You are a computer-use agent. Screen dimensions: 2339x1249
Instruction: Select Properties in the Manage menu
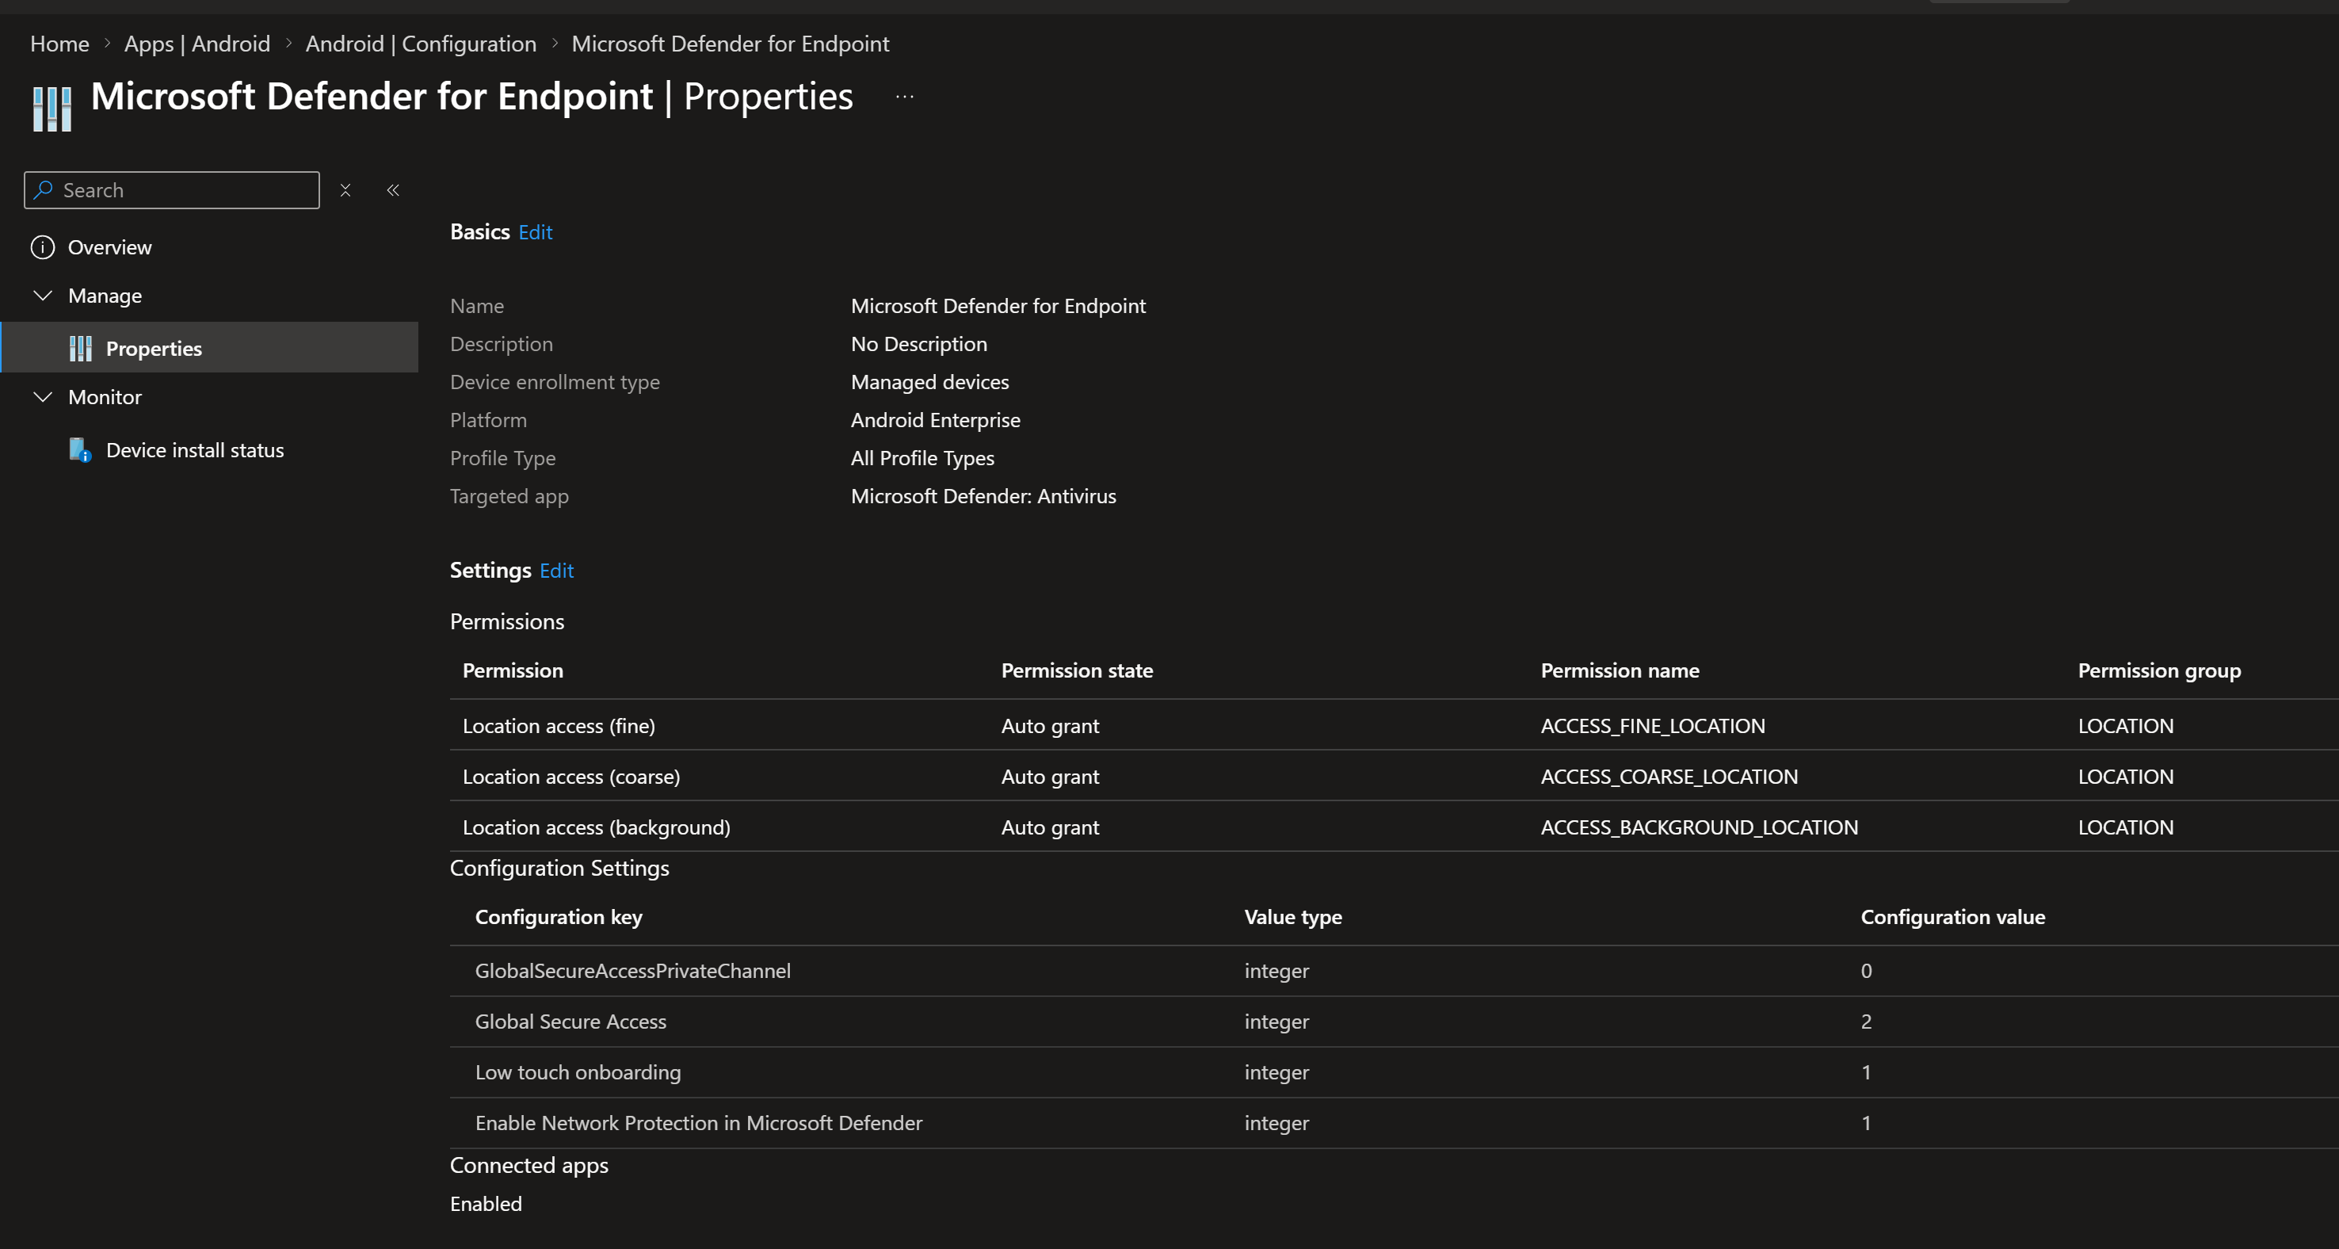tap(210, 348)
